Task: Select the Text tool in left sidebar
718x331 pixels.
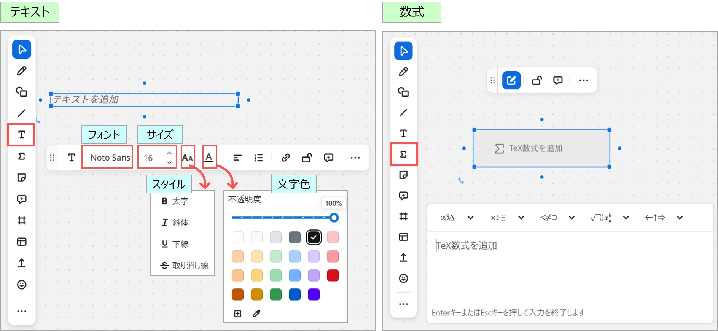Action: (21, 135)
